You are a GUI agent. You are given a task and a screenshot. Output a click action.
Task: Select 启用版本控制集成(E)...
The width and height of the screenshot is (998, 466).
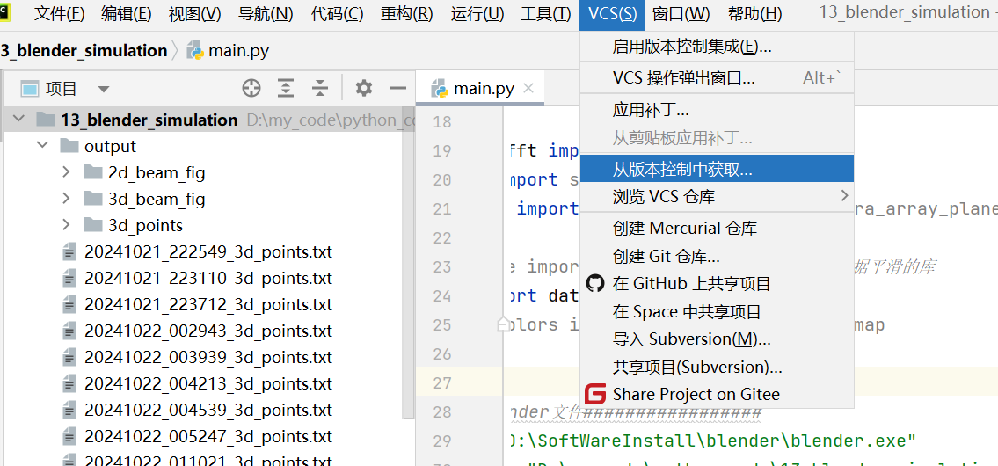point(717,47)
